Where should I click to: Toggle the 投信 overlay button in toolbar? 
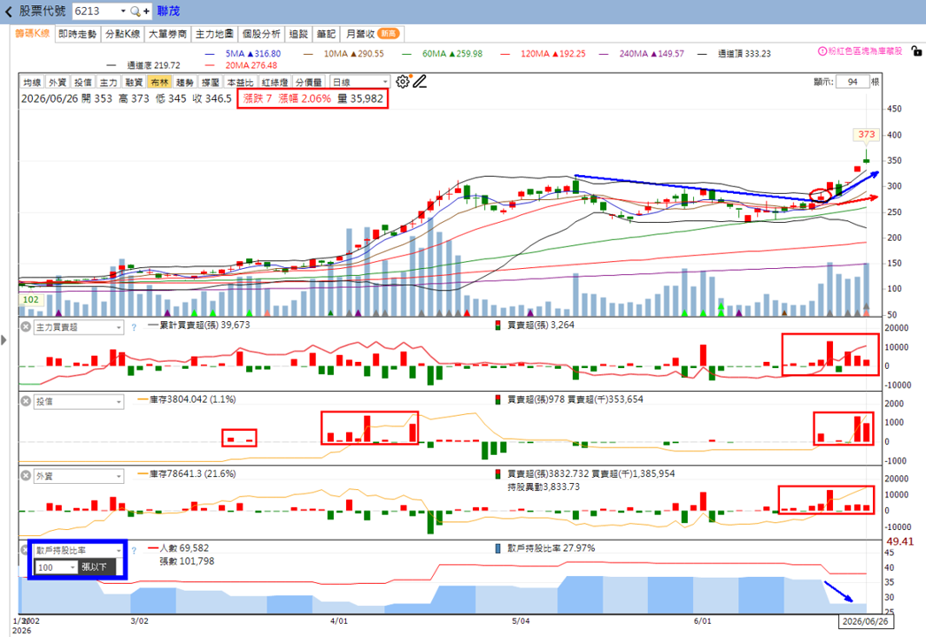82,82
